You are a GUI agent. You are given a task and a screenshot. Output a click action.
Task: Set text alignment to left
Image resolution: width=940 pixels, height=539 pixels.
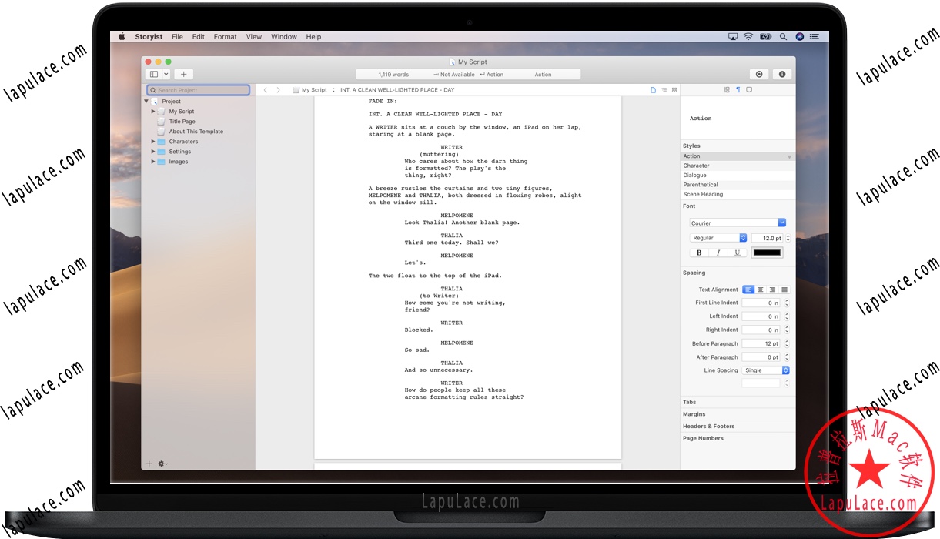coord(748,290)
